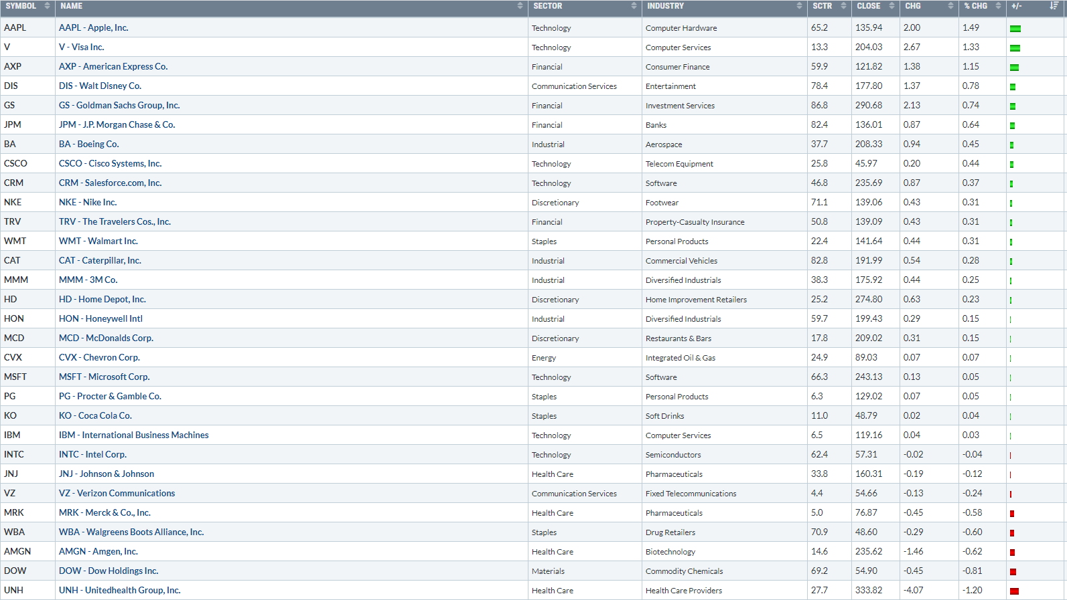Screen dimensions: 1067x600
Task: Click the NAME column header
Action: tap(291, 8)
